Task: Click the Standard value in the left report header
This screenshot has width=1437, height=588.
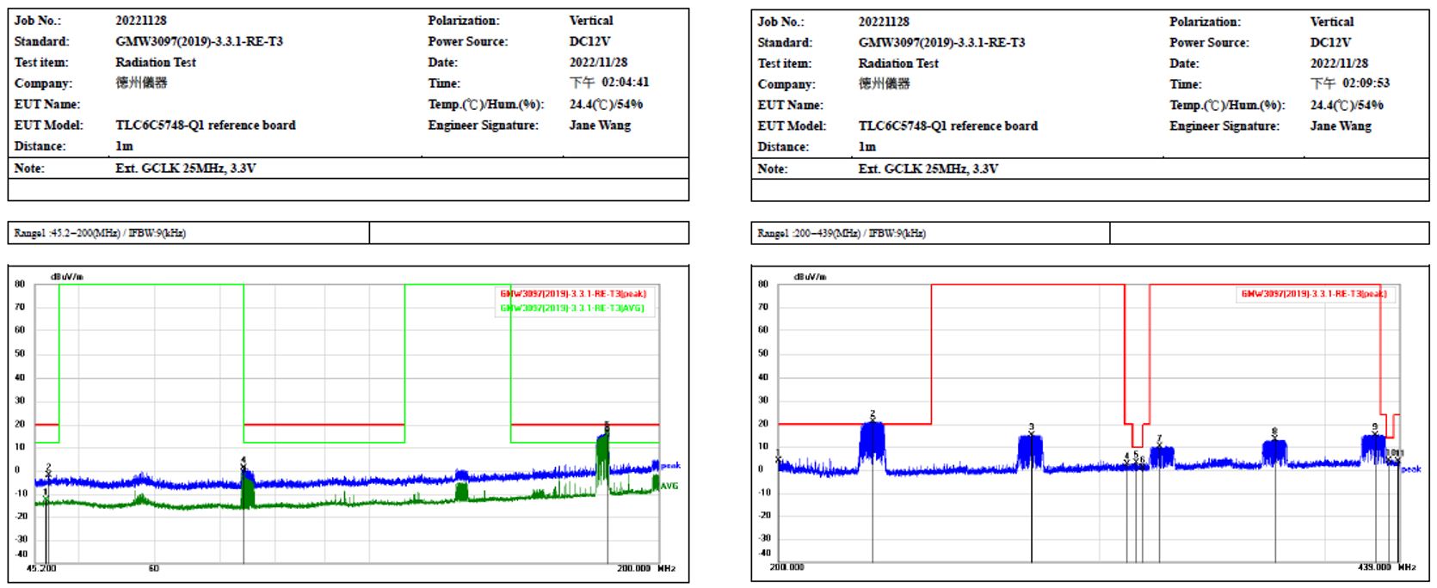Action: (199, 41)
